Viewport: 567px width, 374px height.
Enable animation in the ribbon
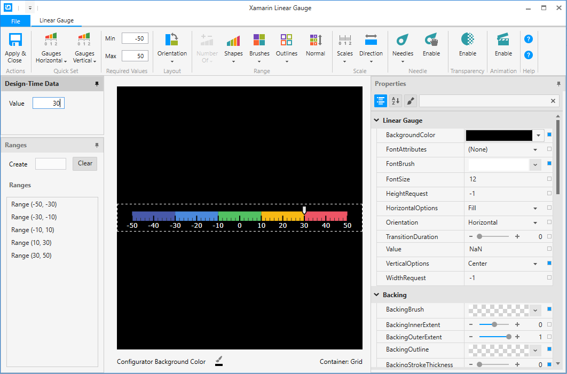[x=503, y=45]
